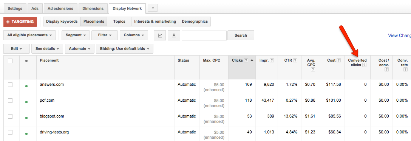The width and height of the screenshot is (411, 141).
Task: Click the Search button
Action: tap(241, 35)
